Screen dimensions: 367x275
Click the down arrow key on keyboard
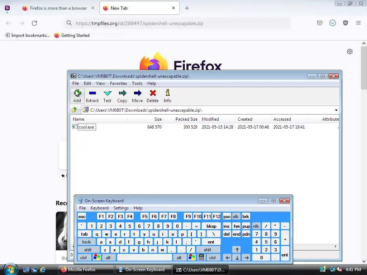(237, 258)
